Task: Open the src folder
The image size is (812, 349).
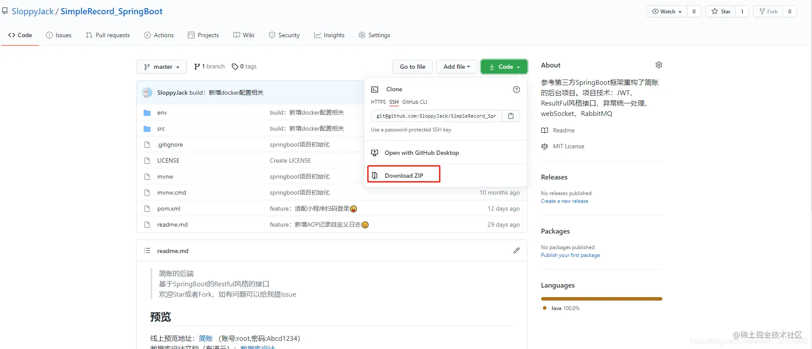Action: coord(161,128)
